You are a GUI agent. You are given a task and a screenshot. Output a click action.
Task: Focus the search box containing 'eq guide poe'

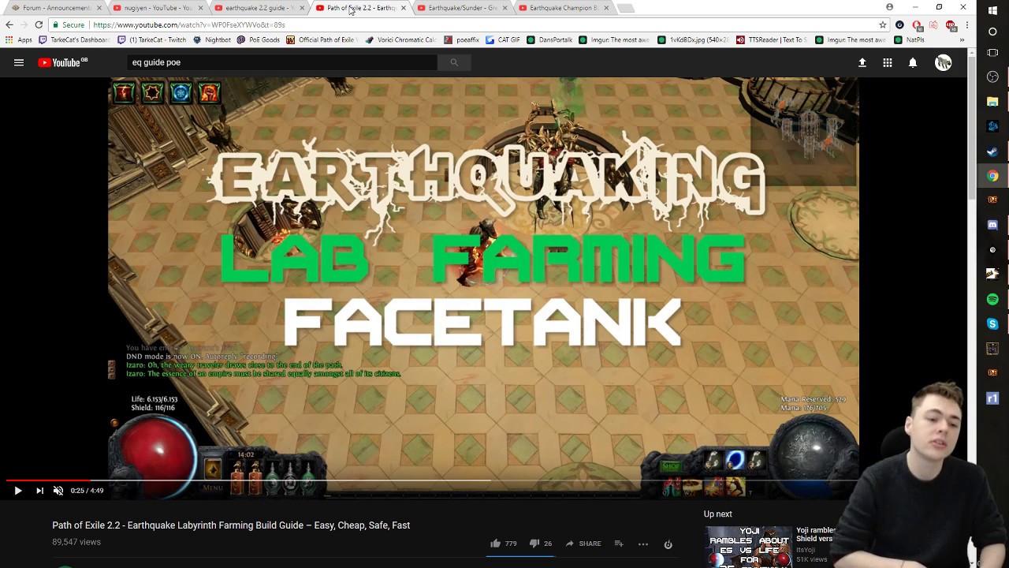tap(282, 62)
